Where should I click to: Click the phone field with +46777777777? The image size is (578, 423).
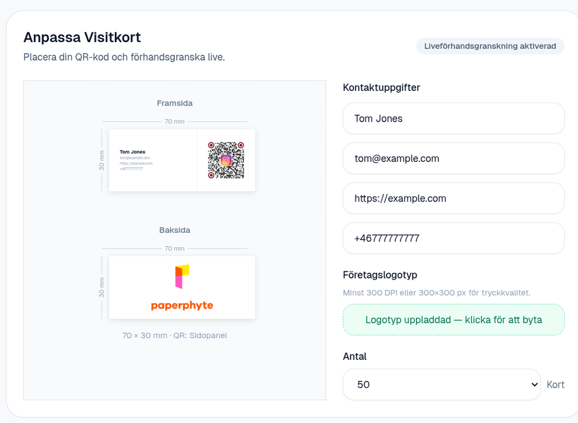coord(453,238)
